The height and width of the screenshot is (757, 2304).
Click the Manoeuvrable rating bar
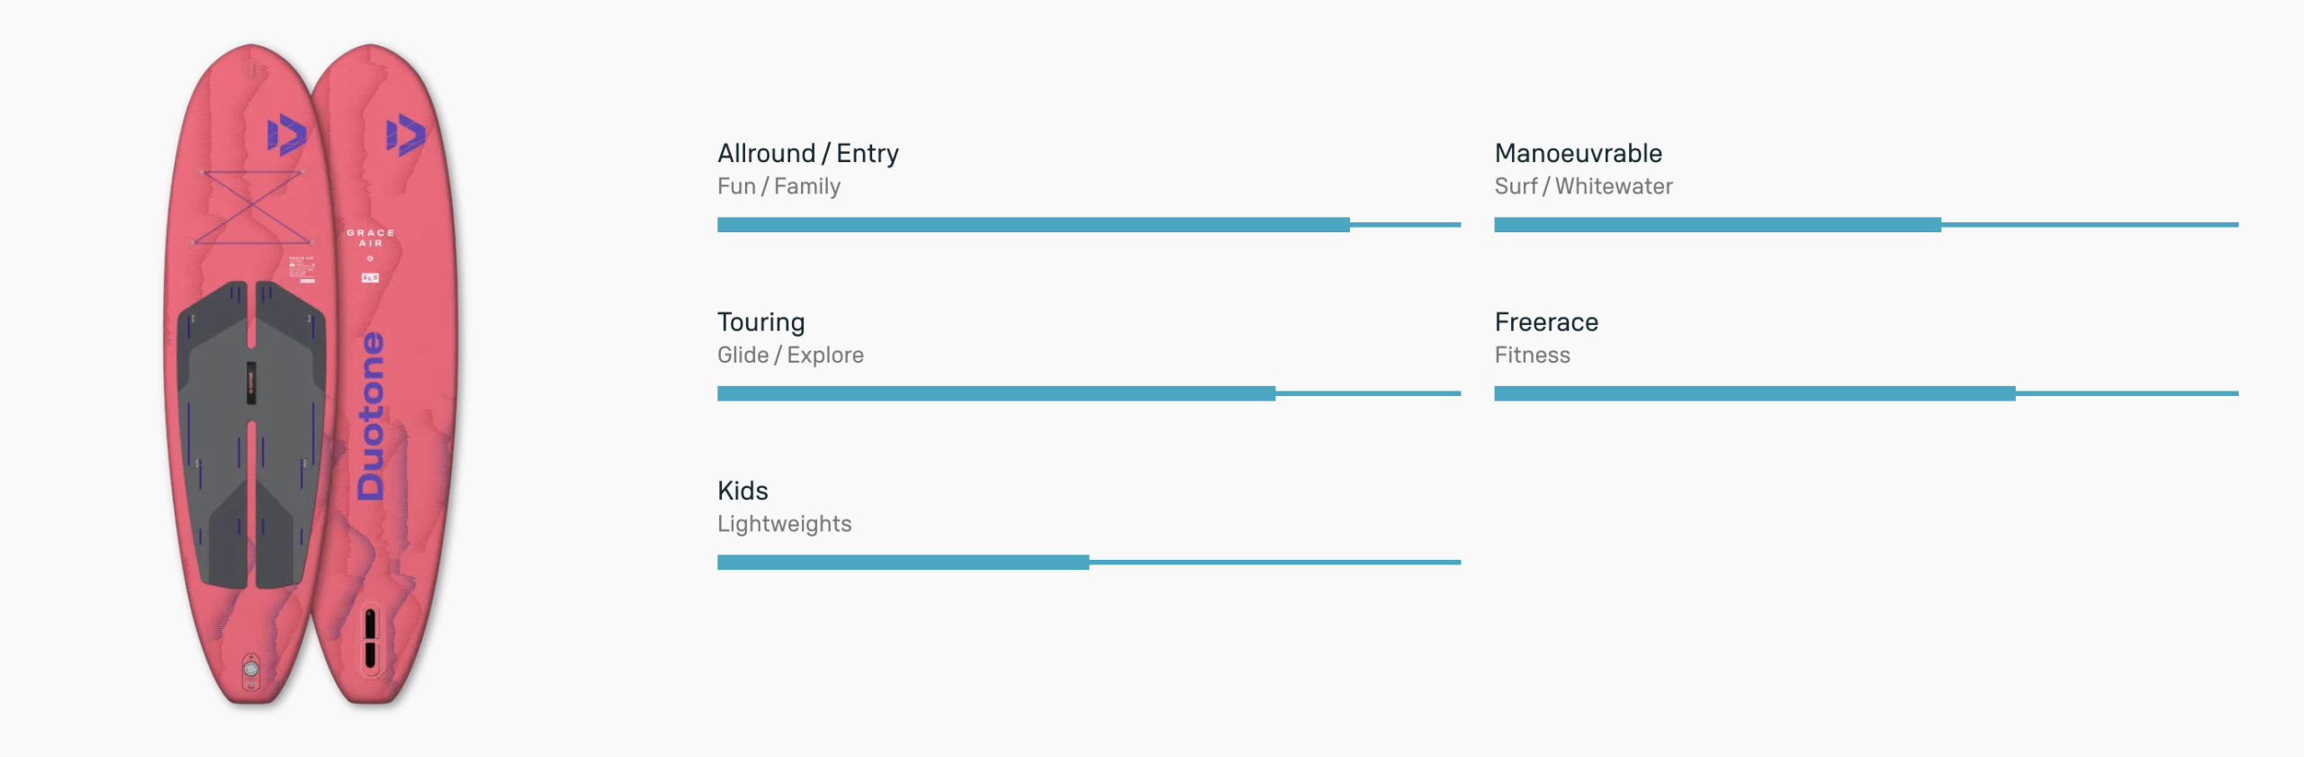click(x=1866, y=225)
